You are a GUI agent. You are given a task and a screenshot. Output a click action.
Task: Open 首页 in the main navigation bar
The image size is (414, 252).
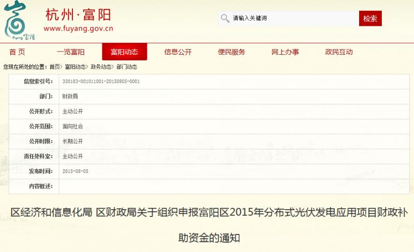point(17,52)
